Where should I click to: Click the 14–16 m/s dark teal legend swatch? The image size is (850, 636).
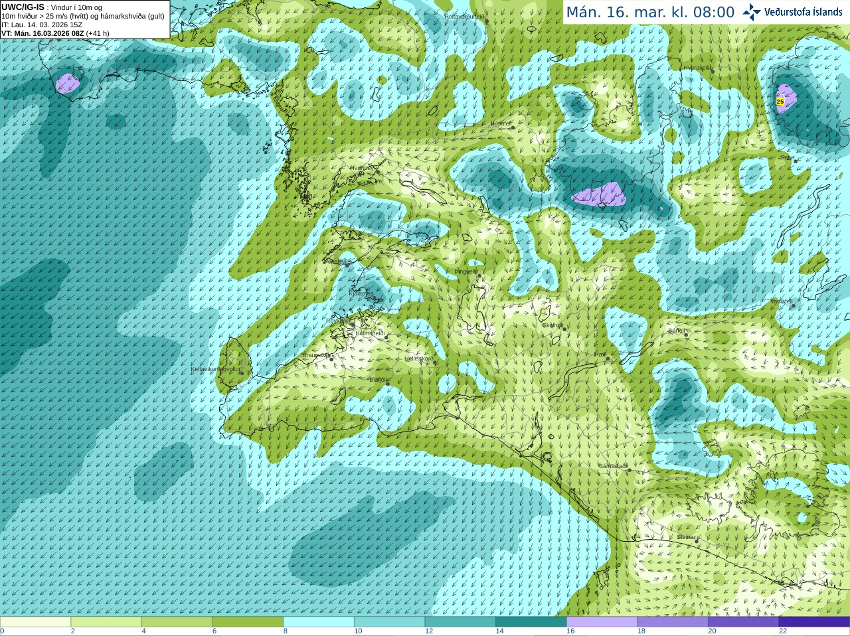coord(531,622)
